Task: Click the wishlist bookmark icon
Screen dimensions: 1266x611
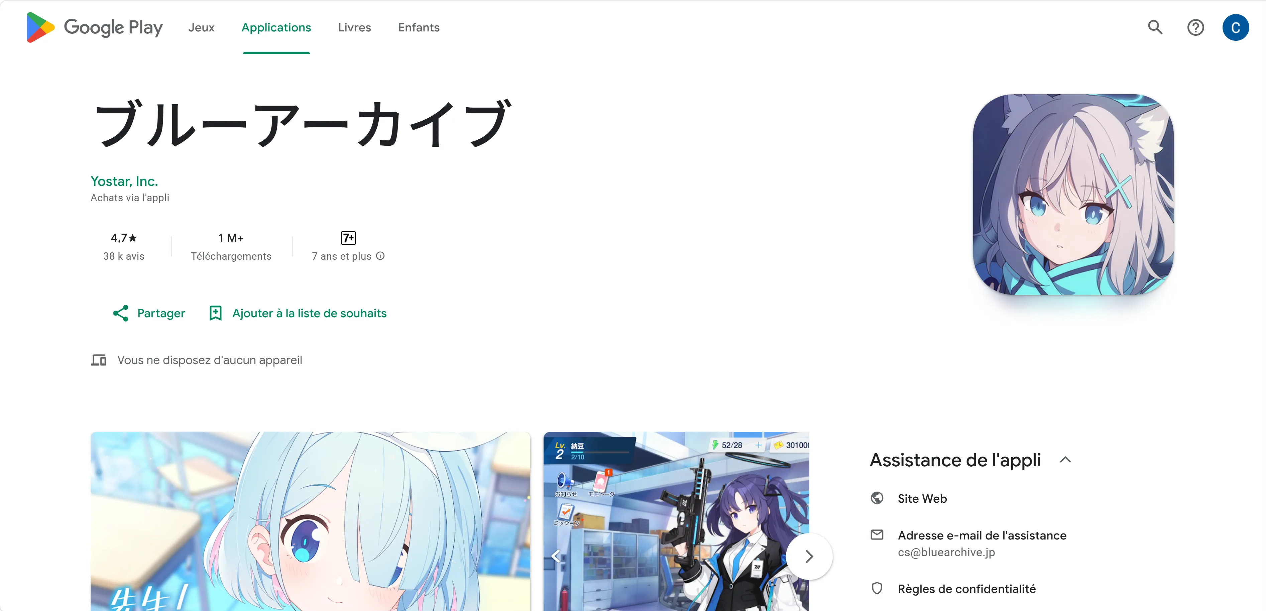Action: point(215,313)
